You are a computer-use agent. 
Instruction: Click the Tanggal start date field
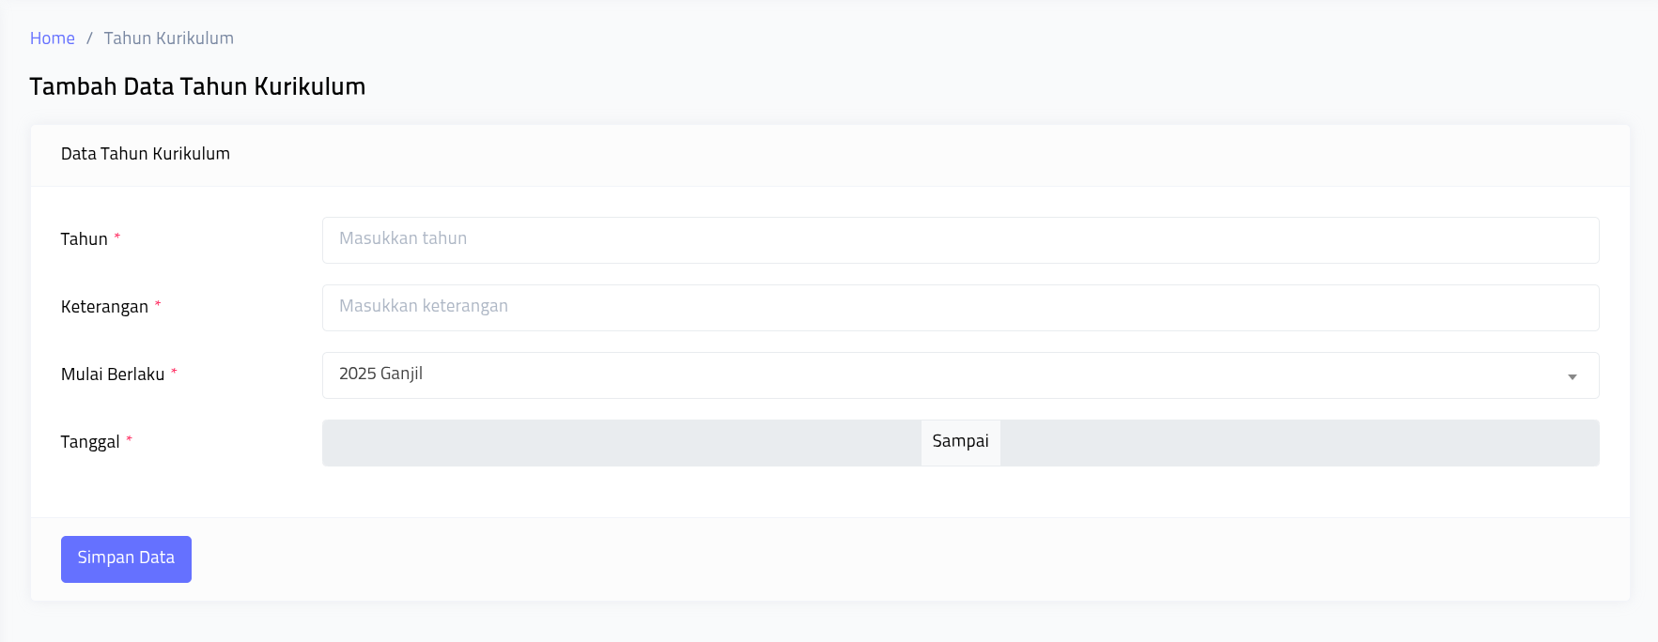(x=621, y=443)
